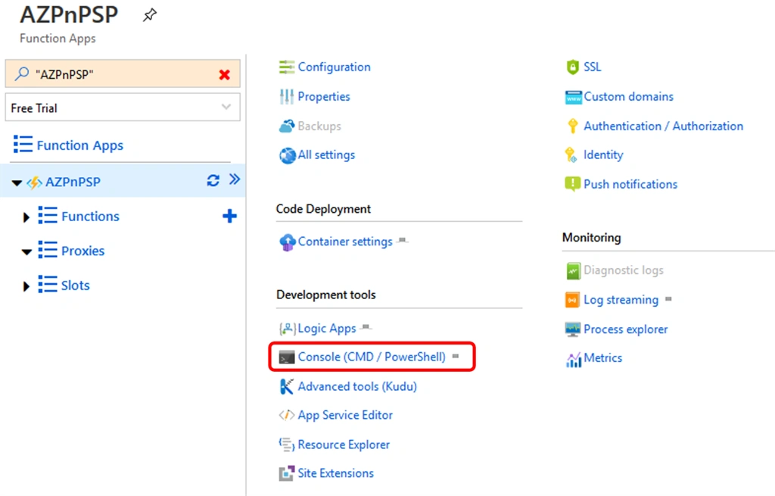Open Identity link

point(603,155)
